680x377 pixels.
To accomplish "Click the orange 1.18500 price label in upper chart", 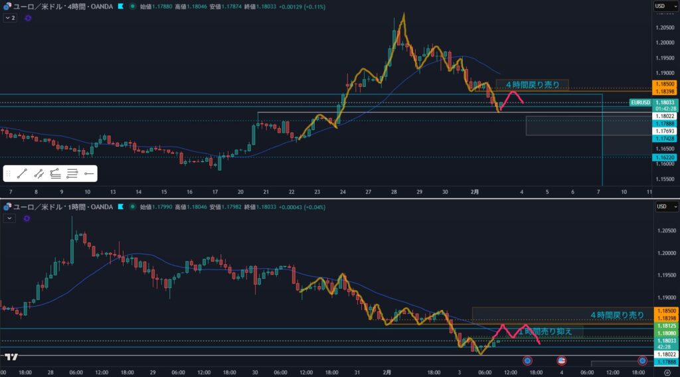I will pyautogui.click(x=665, y=84).
